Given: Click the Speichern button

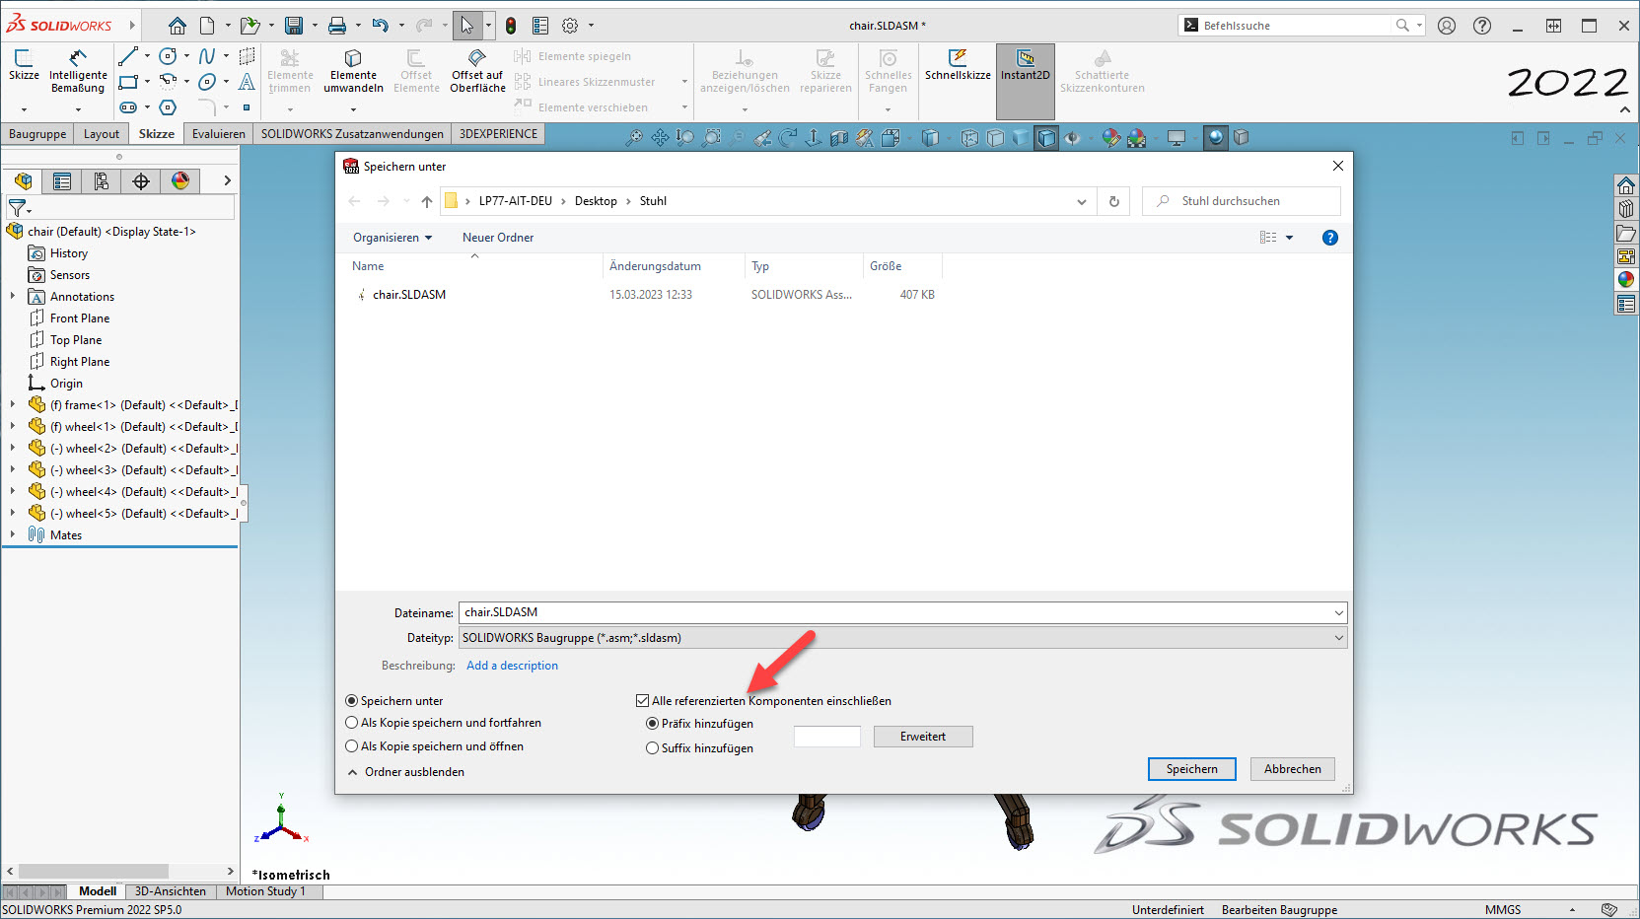Looking at the screenshot, I should (x=1192, y=769).
